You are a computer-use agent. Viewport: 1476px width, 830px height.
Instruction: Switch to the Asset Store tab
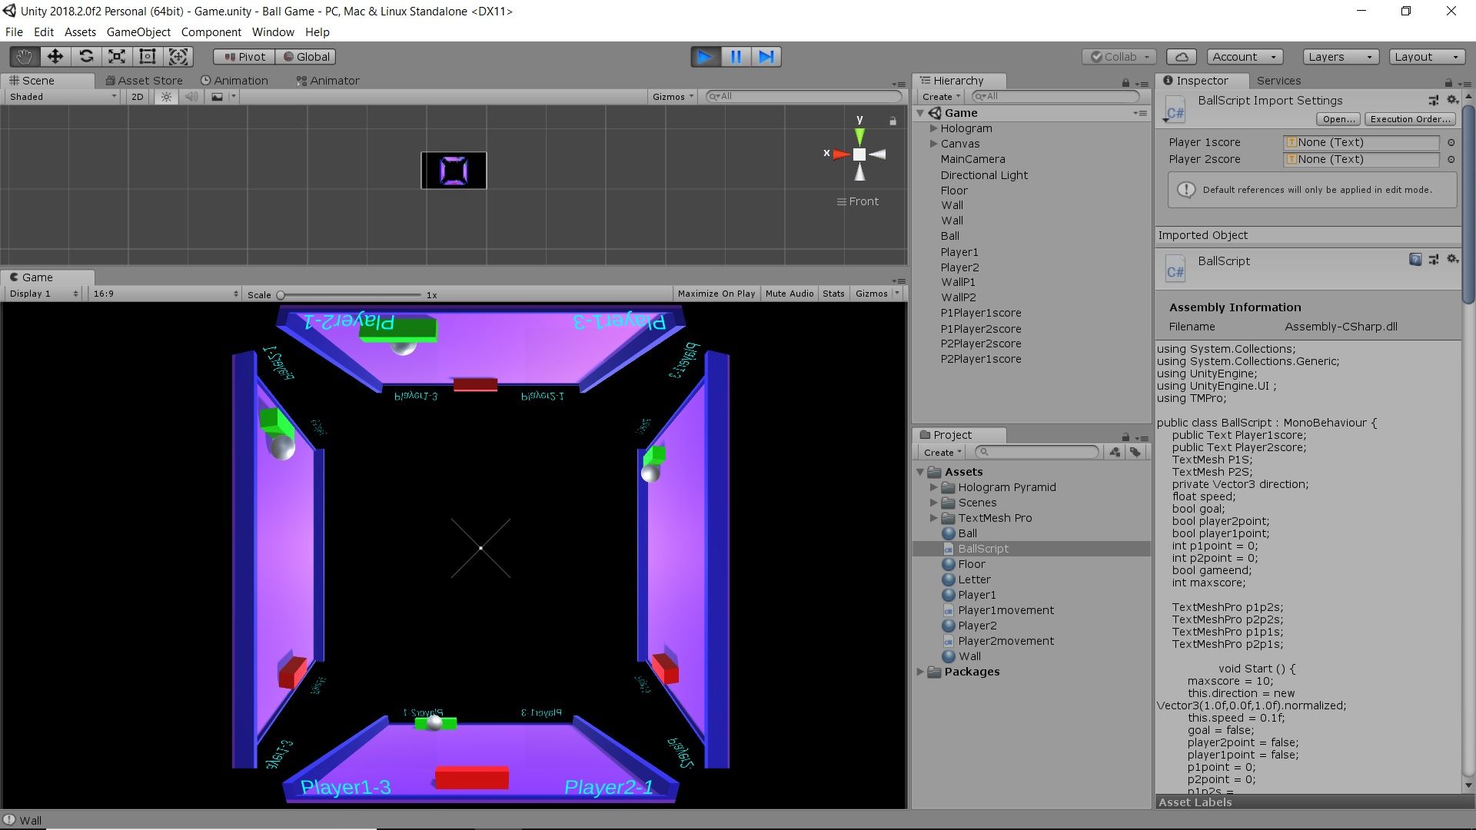coord(145,80)
